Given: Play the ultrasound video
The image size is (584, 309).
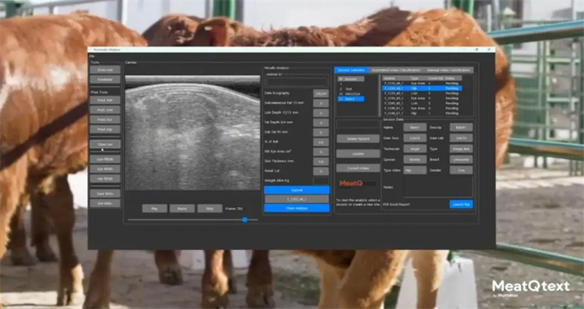Looking at the screenshot, I should tap(154, 208).
